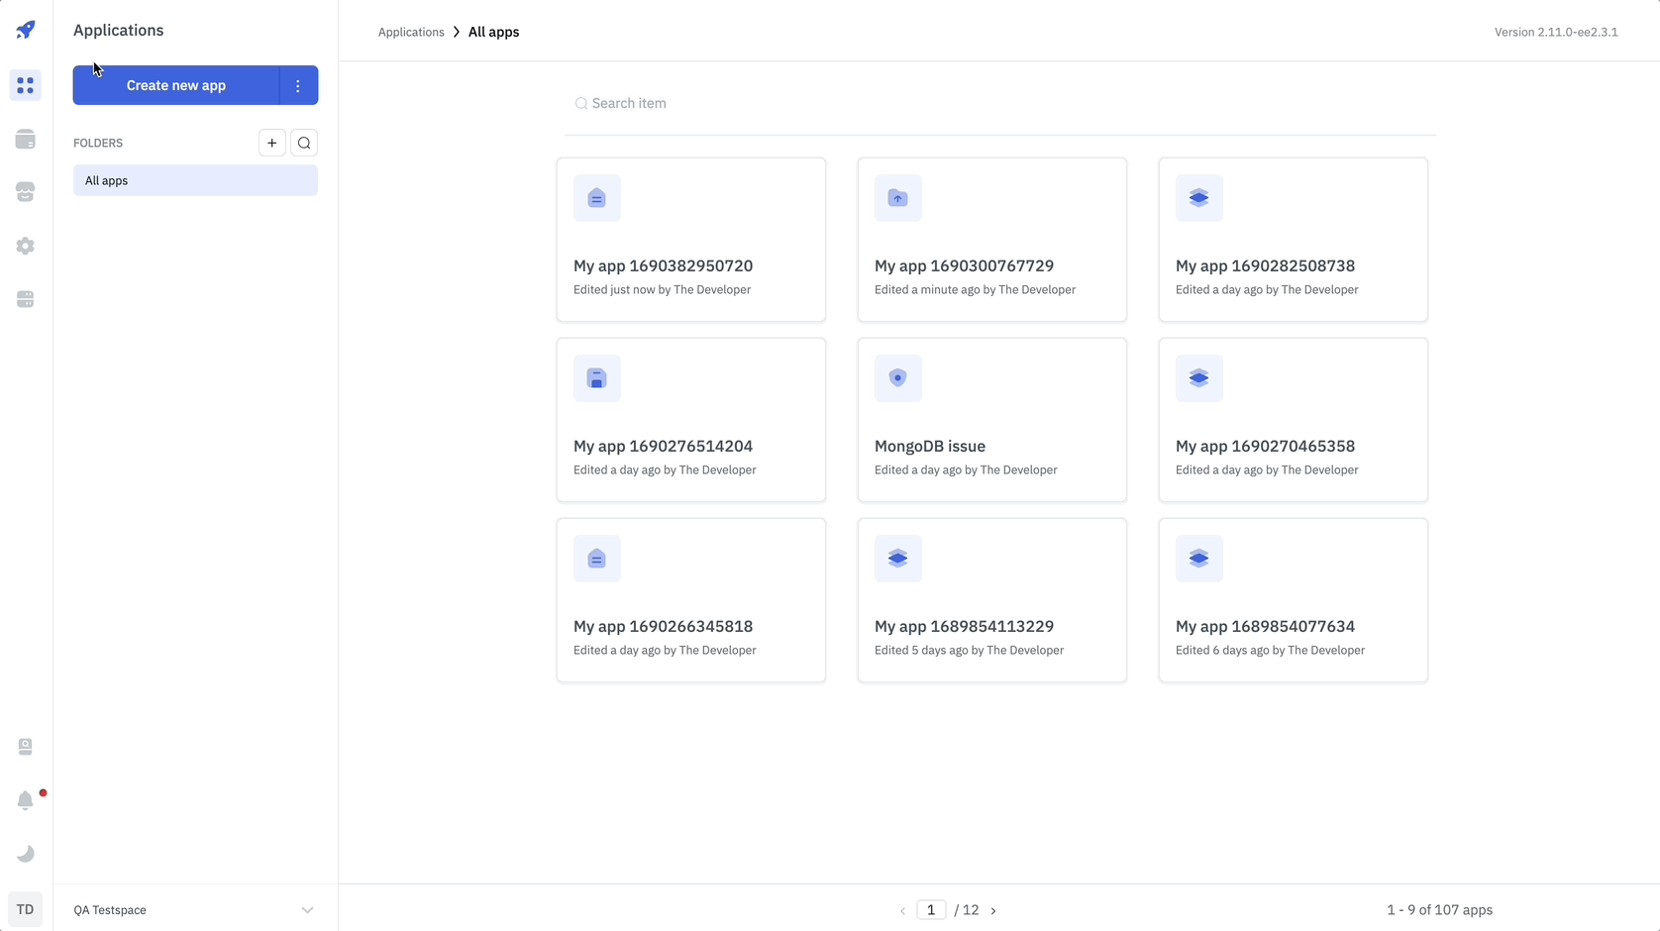1660x931 pixels.
Task: Open the MongoDB issue app card
Action: tap(991, 420)
